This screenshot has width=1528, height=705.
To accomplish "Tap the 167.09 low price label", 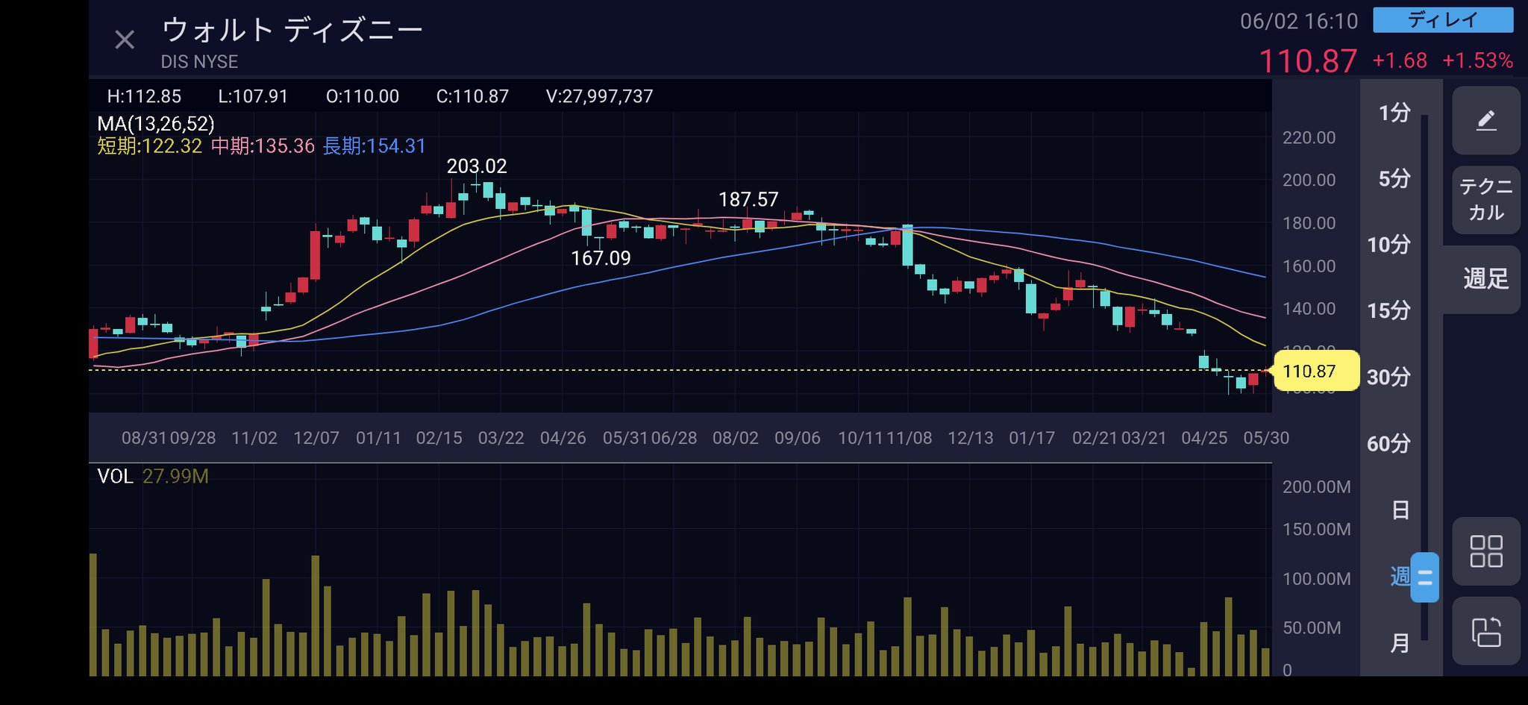I will pos(601,258).
